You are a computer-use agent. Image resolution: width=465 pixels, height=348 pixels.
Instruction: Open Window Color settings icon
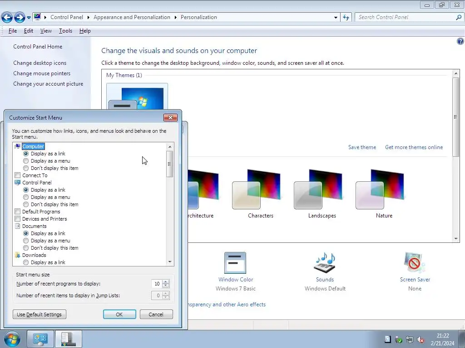pyautogui.click(x=235, y=262)
